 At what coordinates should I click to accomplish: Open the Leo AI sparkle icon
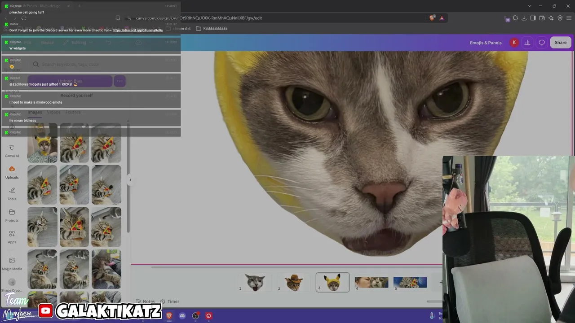click(x=551, y=18)
